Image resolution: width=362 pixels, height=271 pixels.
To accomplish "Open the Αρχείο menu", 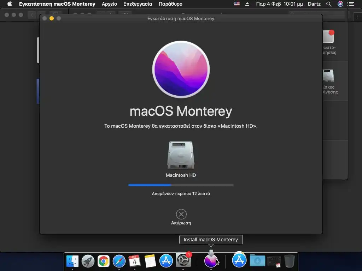I will click(x=110, y=4).
